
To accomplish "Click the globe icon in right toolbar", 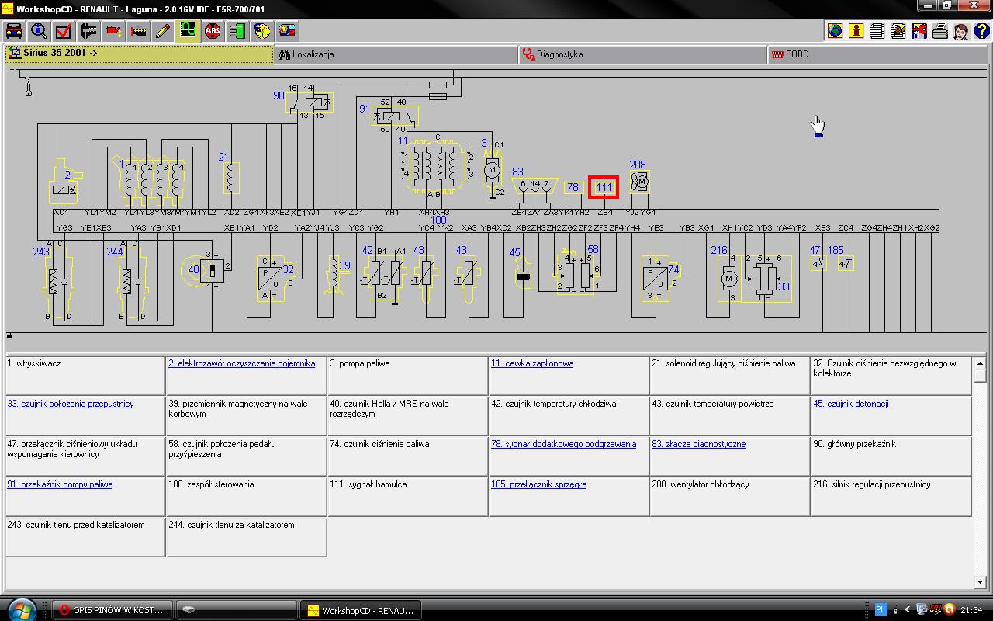I will click(x=835, y=31).
